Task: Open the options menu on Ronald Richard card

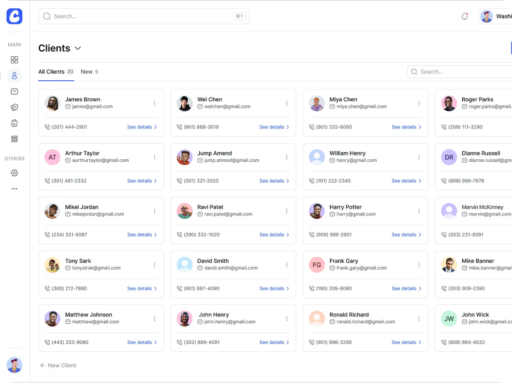Action: pyautogui.click(x=419, y=319)
